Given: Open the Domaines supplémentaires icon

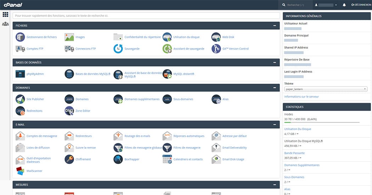Looking at the screenshot, I should click(x=118, y=99).
